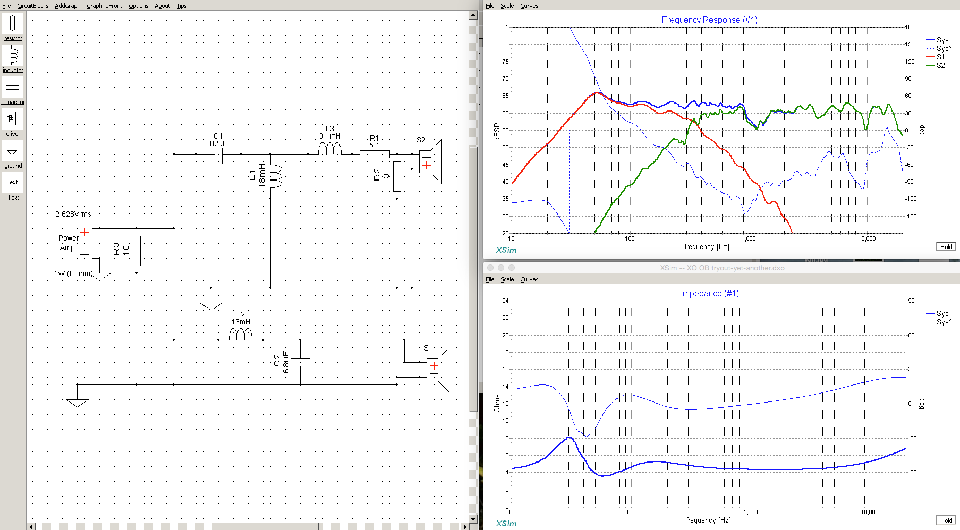The width and height of the screenshot is (960, 530).
Task: Click the Sys legend entry in Impedance graph
Action: (938, 313)
